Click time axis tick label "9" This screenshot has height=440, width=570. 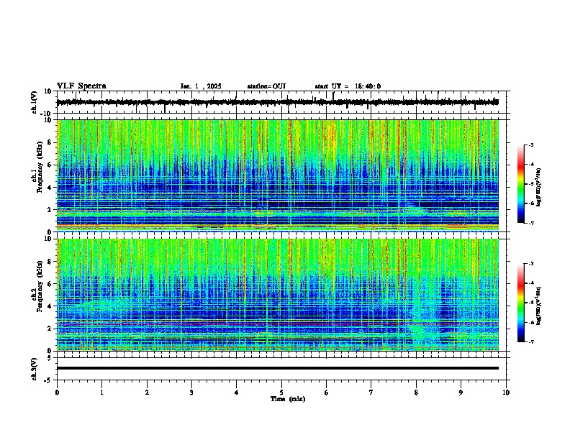point(461,393)
